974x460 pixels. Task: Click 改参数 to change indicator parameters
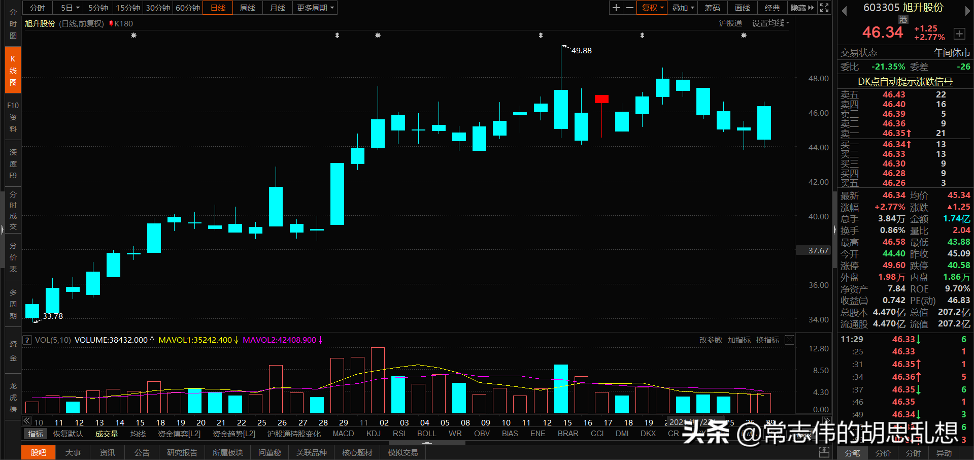pos(710,340)
